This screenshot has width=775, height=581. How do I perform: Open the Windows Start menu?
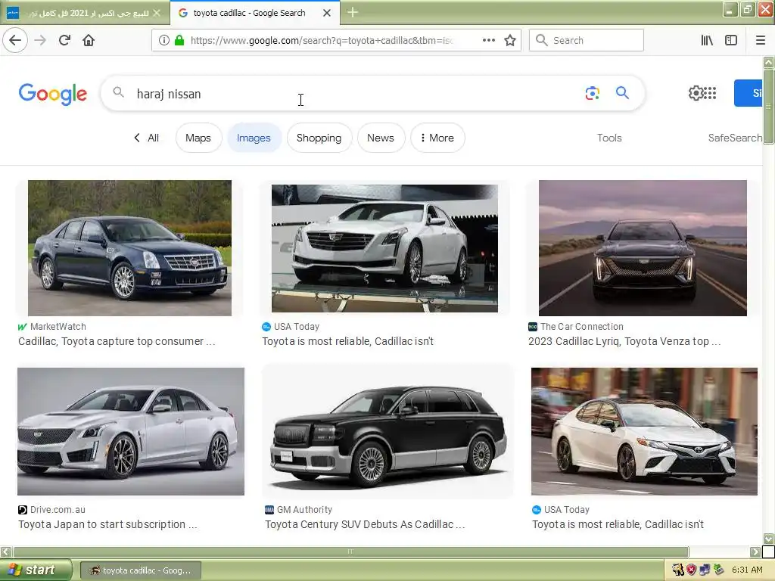click(36, 570)
